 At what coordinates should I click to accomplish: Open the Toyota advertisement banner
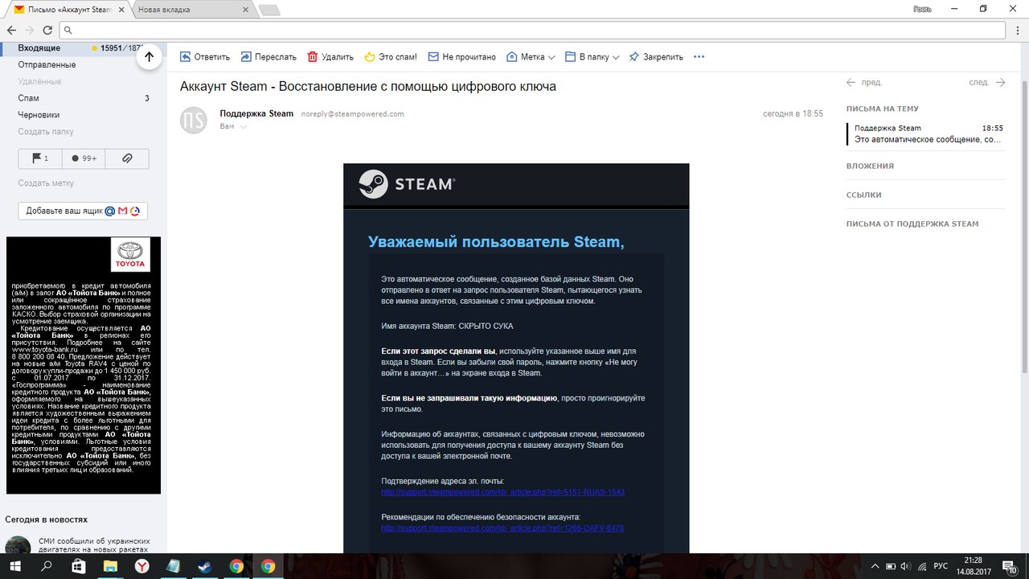point(84,365)
